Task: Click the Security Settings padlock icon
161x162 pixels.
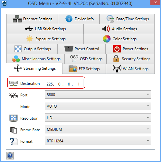Action: point(116,59)
